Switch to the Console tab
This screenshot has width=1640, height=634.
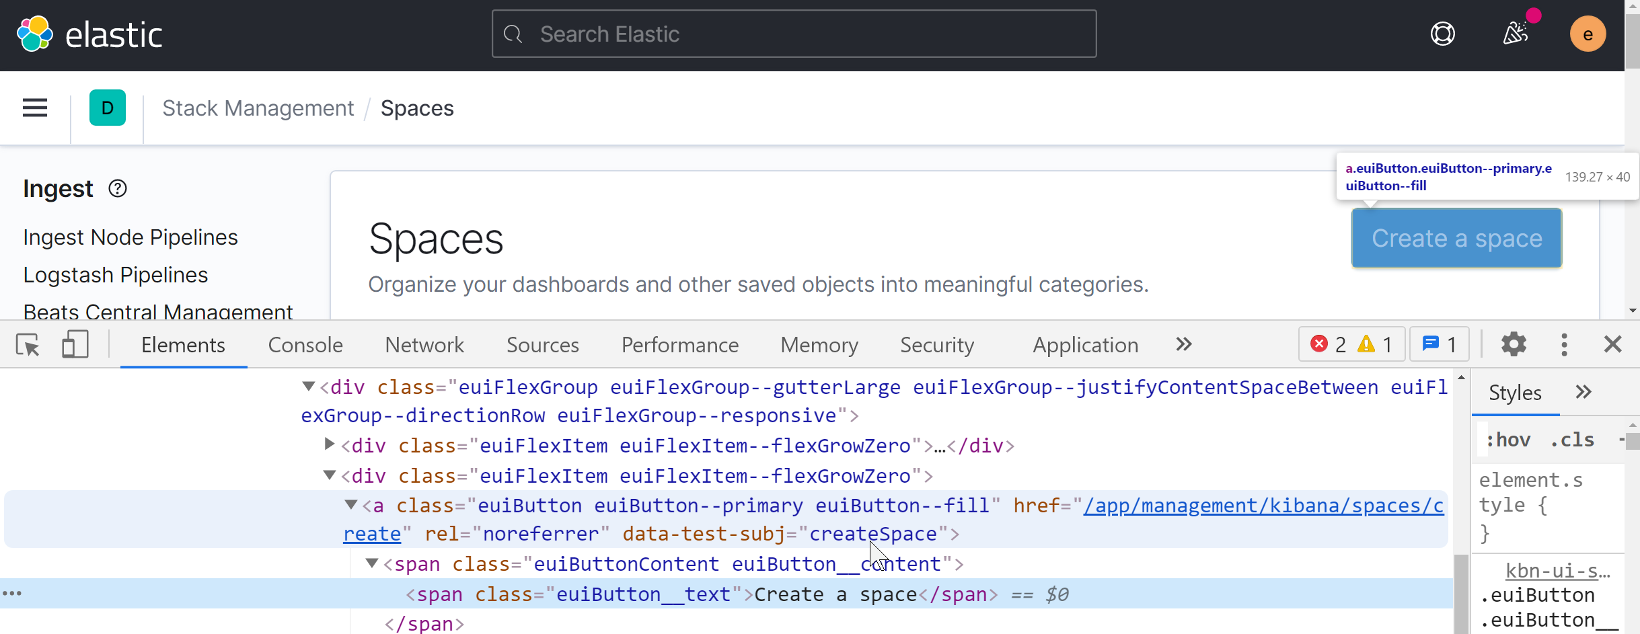click(305, 344)
